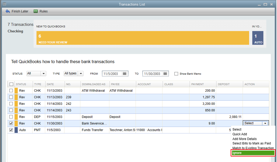
Task: Sort by the ACCOUNT column header
Action: tap(144, 84)
